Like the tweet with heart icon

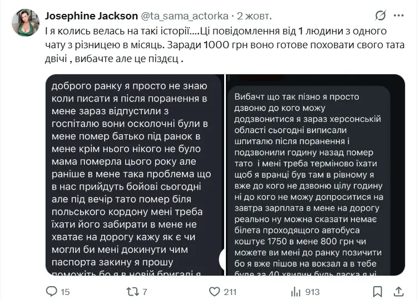[x=214, y=291]
